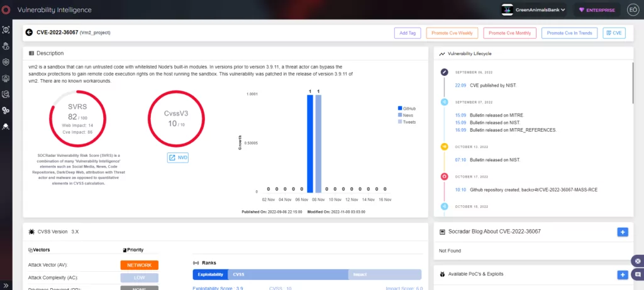
Task: Click the Ranks section icon
Action: coord(196,263)
